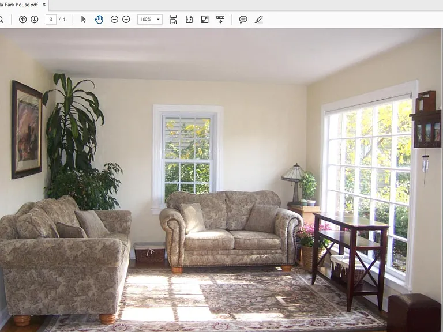443x332 pixels.
Task: Select the Park house.pdf document tab
Action: pyautogui.click(x=24, y=5)
